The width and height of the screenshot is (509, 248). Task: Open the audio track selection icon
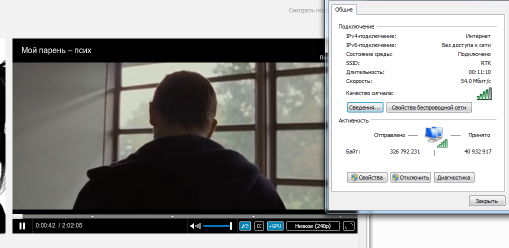pyautogui.click(x=245, y=226)
